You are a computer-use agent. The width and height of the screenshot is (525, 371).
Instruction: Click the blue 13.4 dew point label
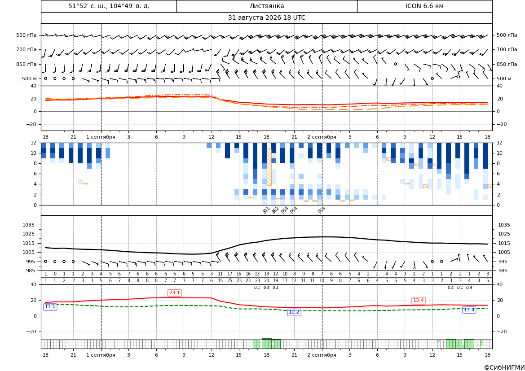469,310
